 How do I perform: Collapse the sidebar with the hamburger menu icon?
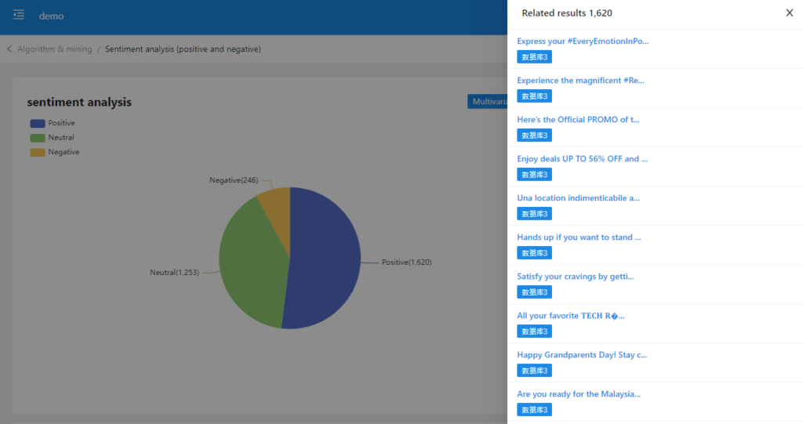click(19, 16)
